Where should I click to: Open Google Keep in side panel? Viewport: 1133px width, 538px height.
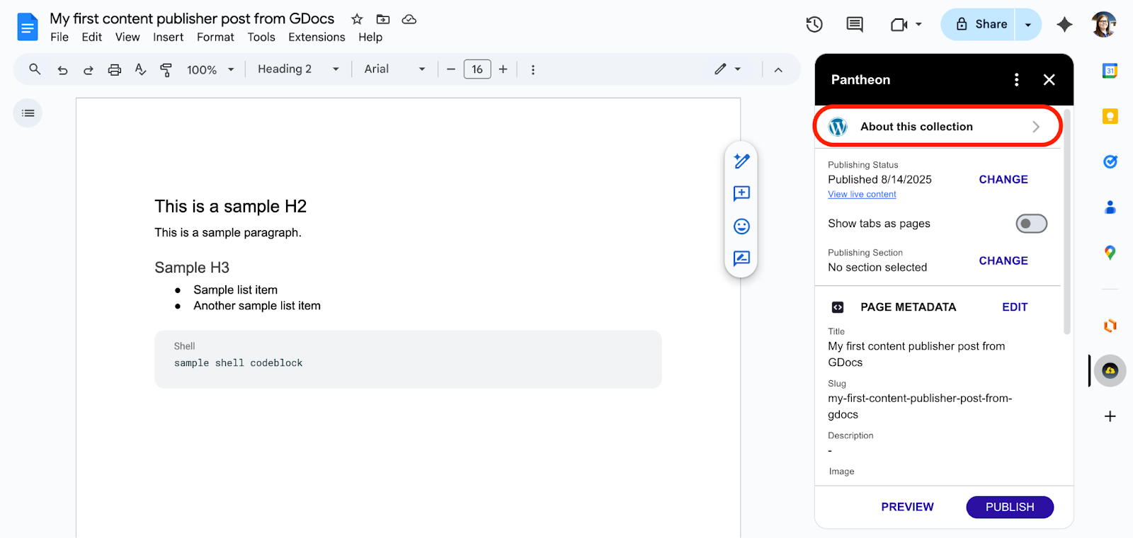[1110, 116]
